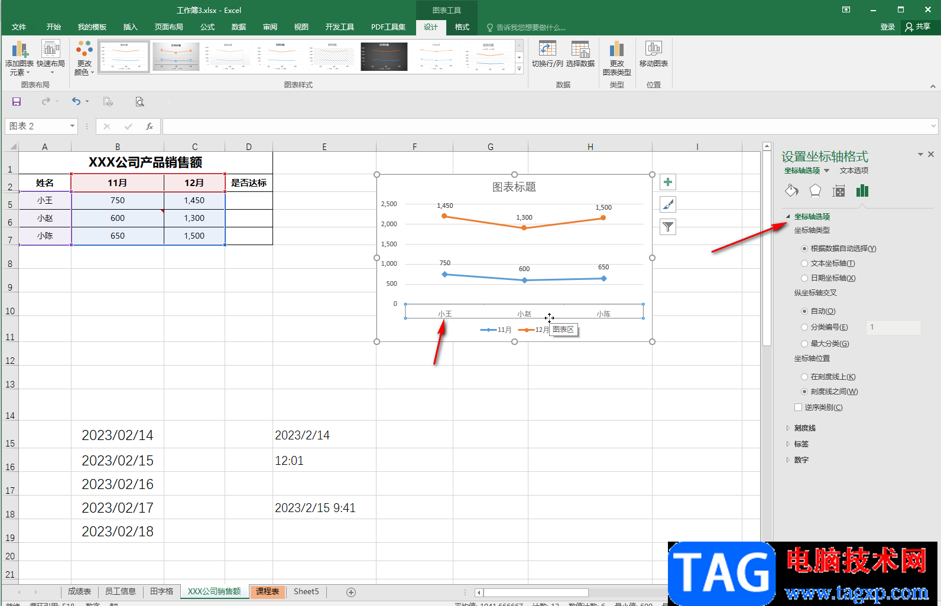The height and width of the screenshot is (606, 941).
Task: Select At maximum category radio
Action: pos(804,344)
